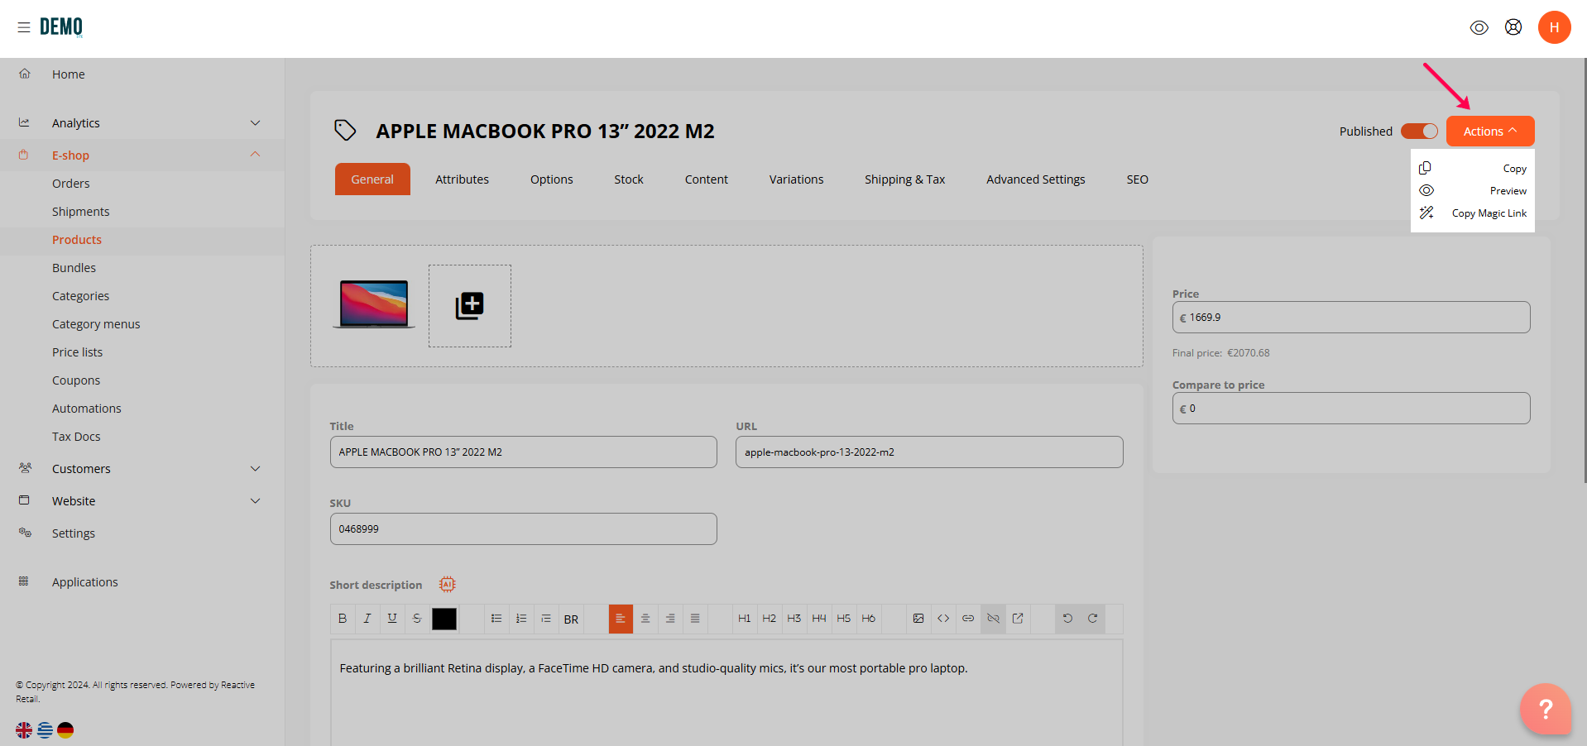Expand the Website section
Viewport: 1587px width, 746px height.
142,501
